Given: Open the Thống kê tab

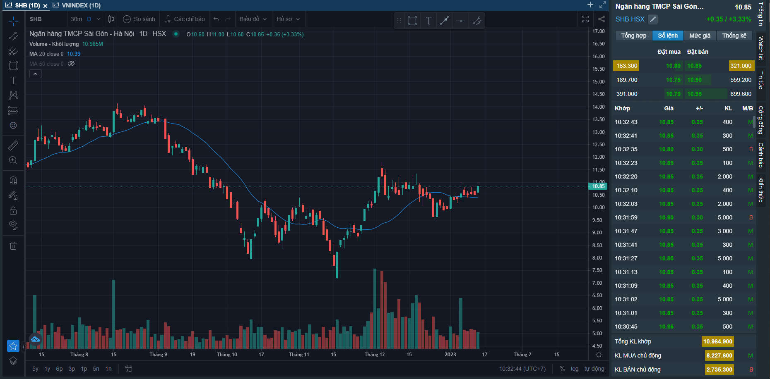Looking at the screenshot, I should pyautogui.click(x=734, y=36).
